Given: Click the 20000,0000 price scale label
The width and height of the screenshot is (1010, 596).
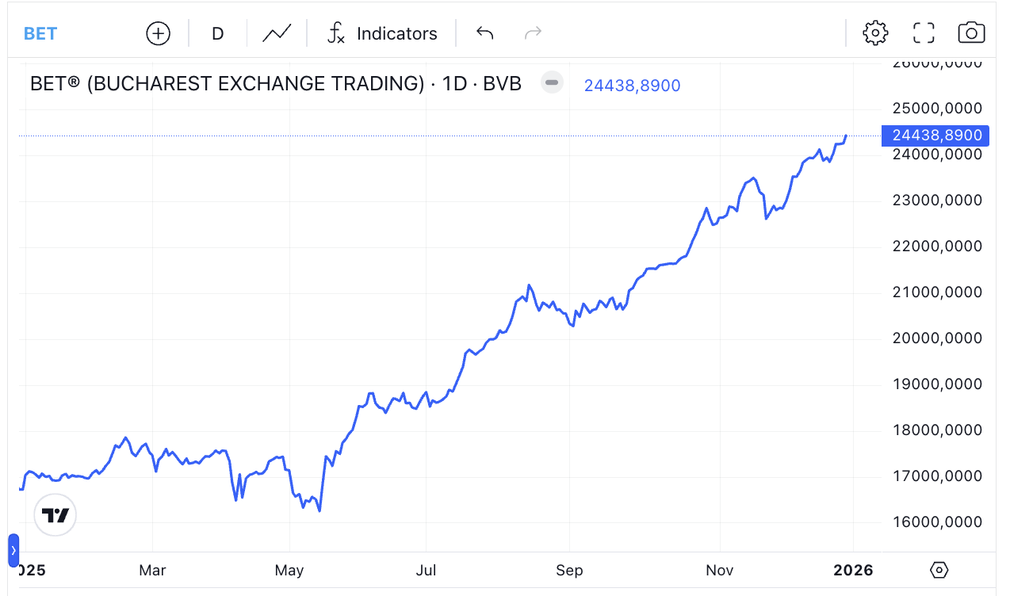Looking at the screenshot, I should pos(936,338).
